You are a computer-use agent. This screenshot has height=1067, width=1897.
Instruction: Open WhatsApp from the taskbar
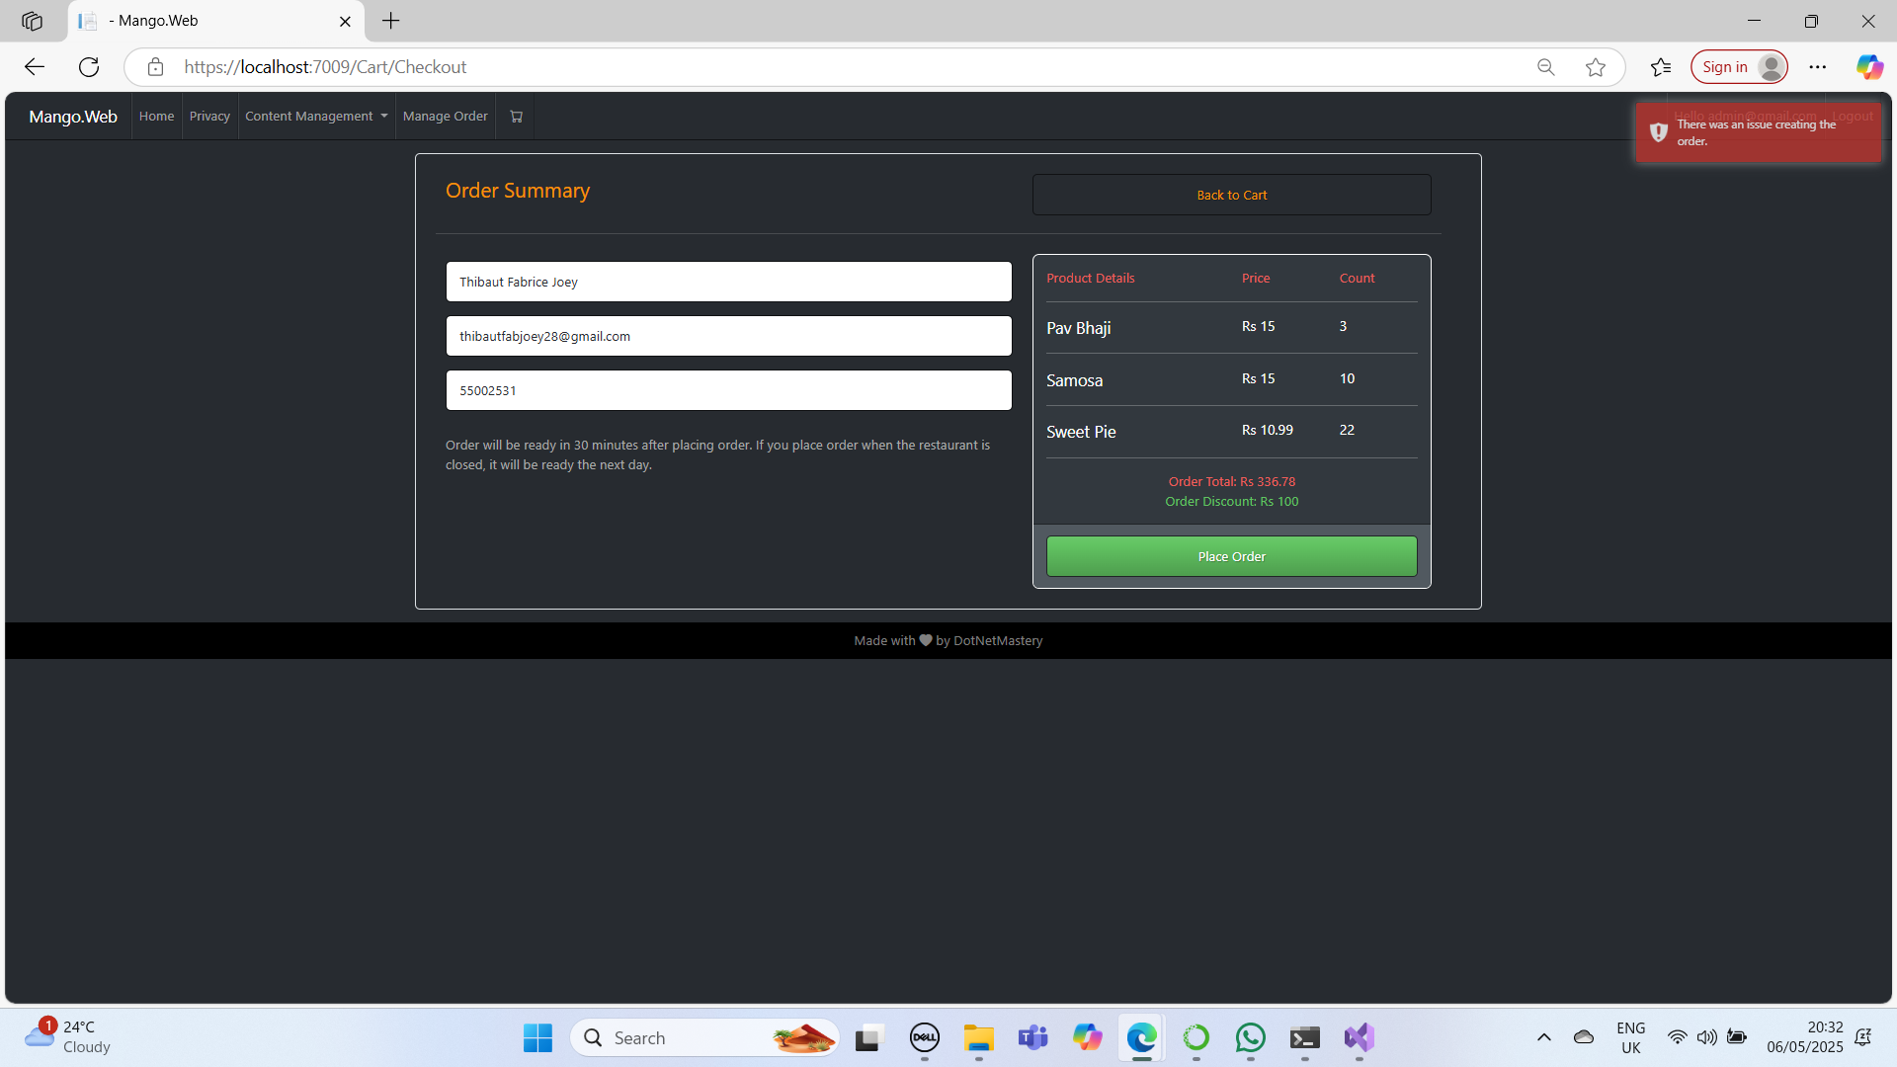(x=1250, y=1037)
